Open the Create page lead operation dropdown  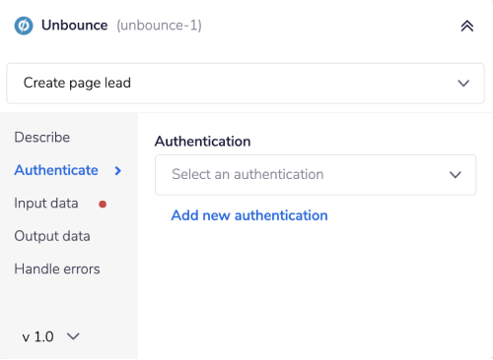246,84
